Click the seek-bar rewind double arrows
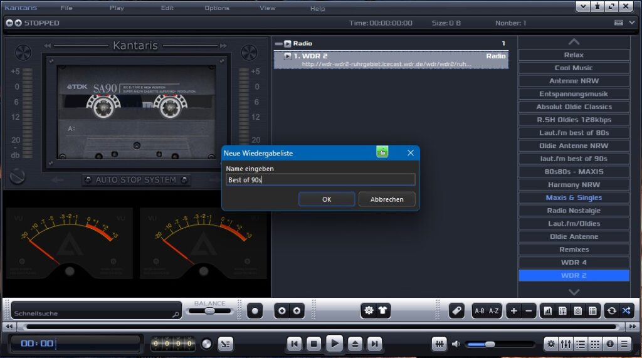The height and width of the screenshot is (358, 642). pyautogui.click(x=9, y=327)
